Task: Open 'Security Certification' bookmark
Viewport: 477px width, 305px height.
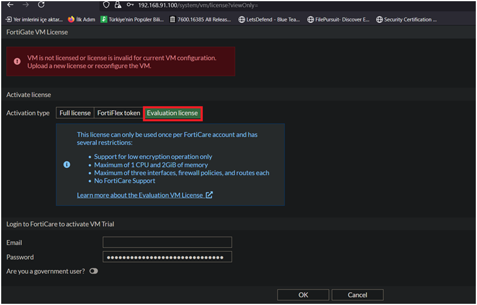Action: click(x=407, y=19)
